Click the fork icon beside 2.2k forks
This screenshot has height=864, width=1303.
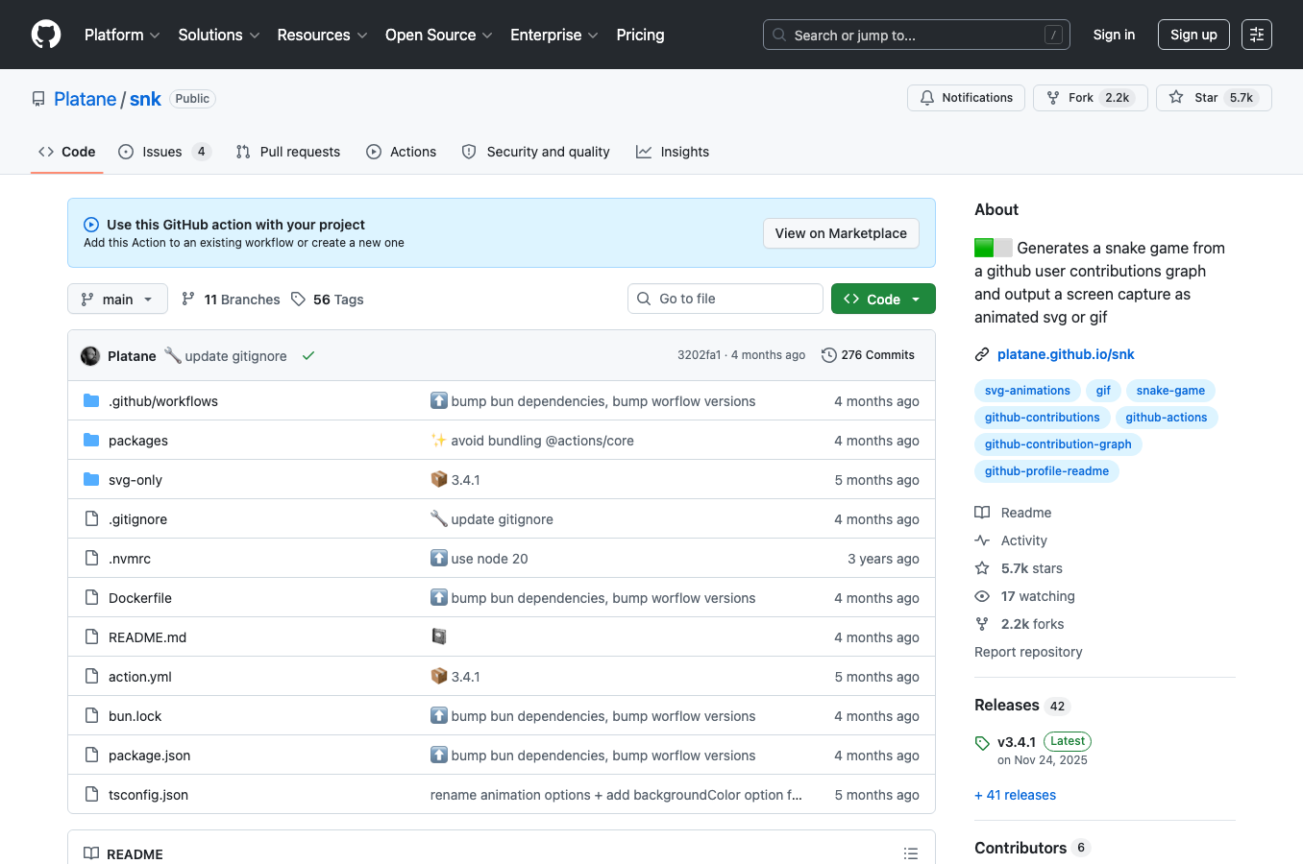pos(982,624)
